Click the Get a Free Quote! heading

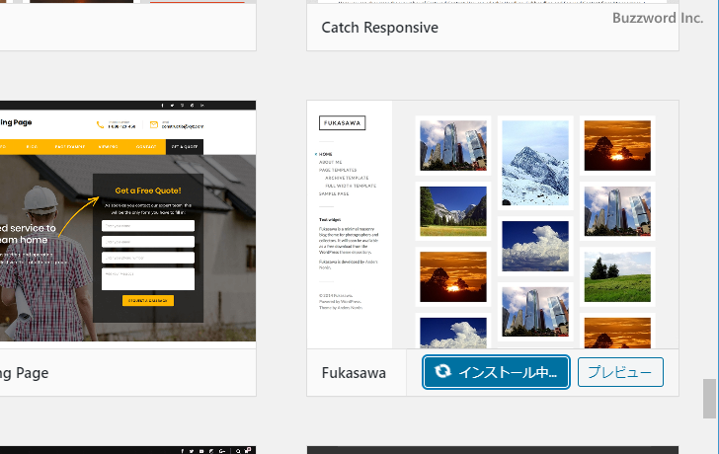148,190
